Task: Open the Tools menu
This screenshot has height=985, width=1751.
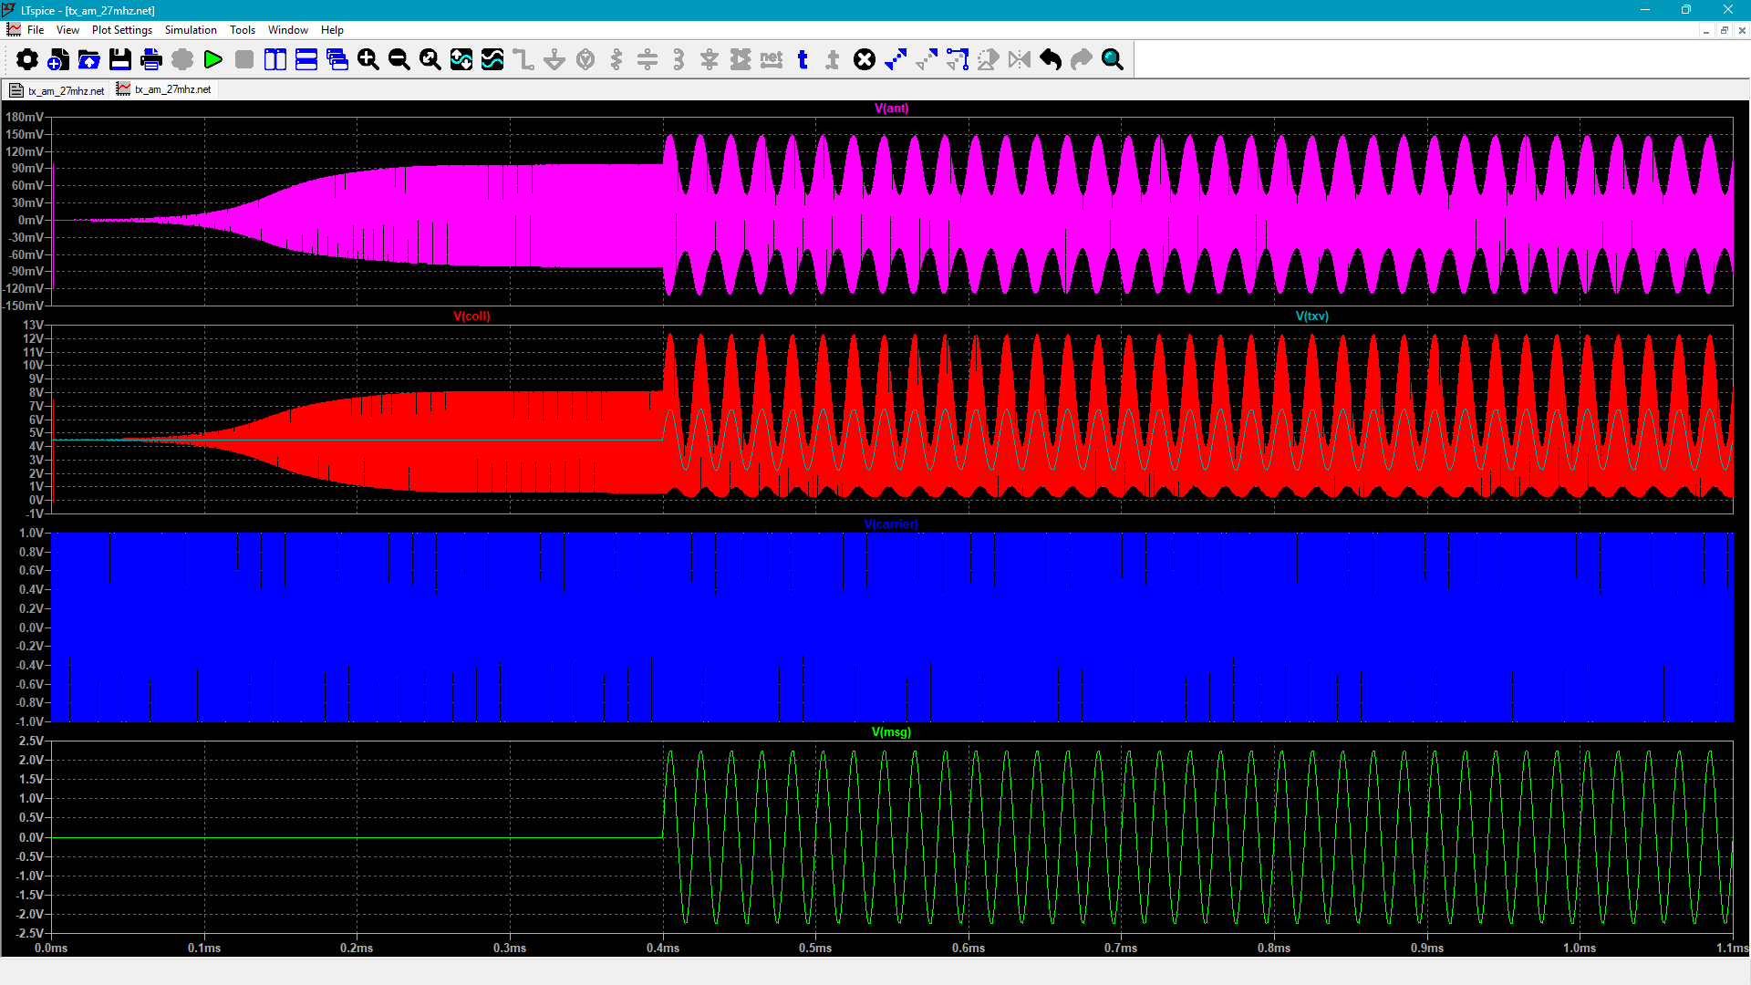Action: click(x=243, y=30)
